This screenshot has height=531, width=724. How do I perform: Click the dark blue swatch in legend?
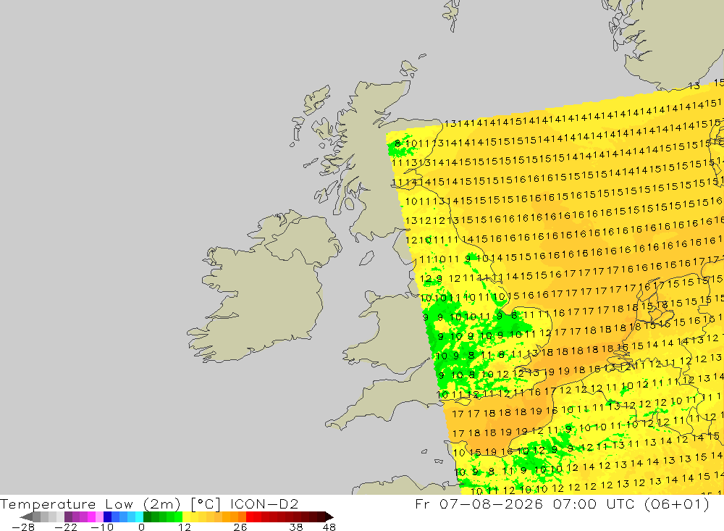pyautogui.click(x=107, y=517)
